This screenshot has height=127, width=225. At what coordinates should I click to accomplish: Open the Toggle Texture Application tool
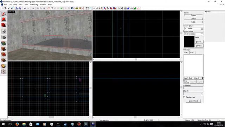click(4, 43)
